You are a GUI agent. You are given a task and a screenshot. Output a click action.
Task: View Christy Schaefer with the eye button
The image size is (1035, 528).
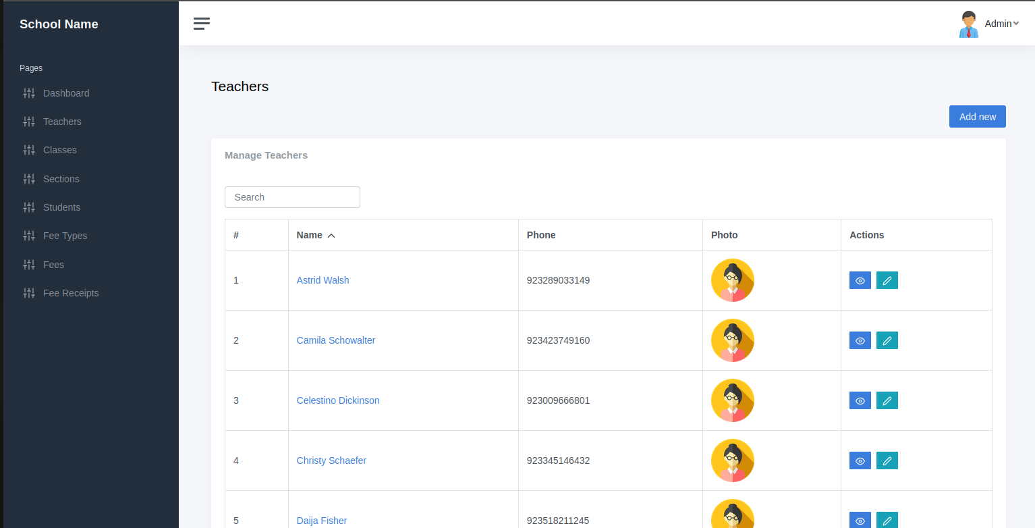click(860, 460)
